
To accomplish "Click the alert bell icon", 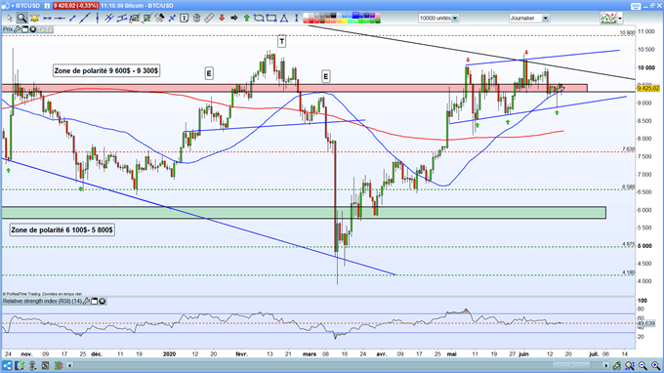I will click(x=34, y=18).
